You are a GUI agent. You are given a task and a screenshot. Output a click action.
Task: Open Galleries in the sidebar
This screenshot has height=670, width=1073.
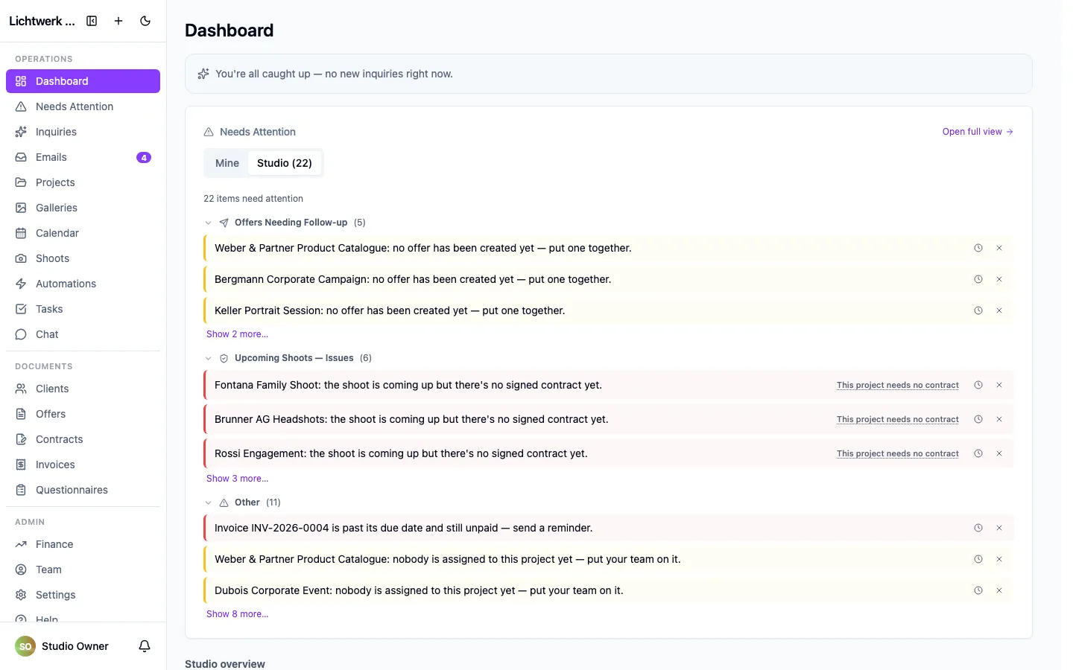pos(83,208)
